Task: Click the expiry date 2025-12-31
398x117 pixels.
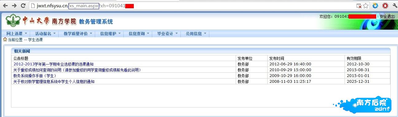Action: pyautogui.click(x=358, y=82)
